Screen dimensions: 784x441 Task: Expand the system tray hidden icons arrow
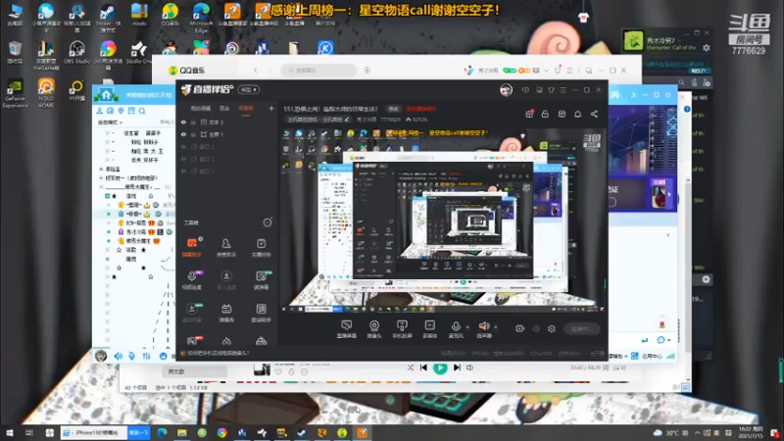coord(697,433)
